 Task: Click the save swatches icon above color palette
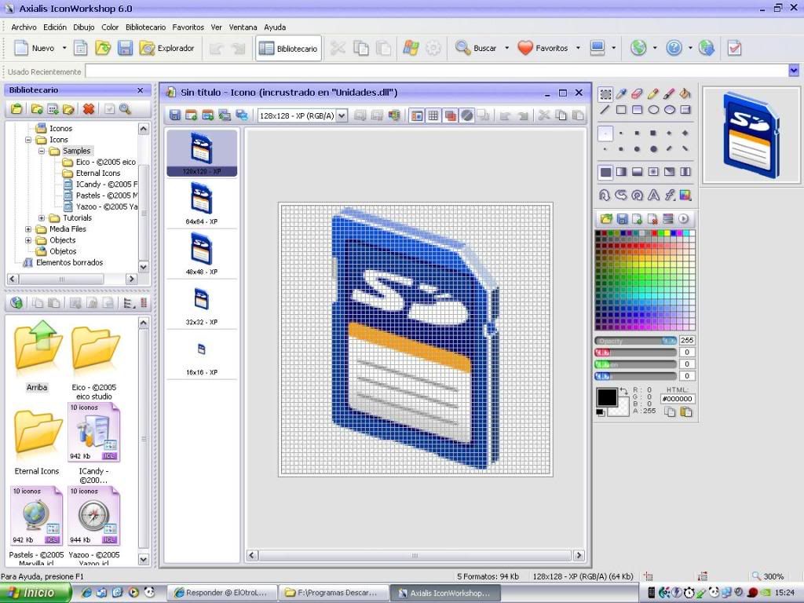click(622, 219)
